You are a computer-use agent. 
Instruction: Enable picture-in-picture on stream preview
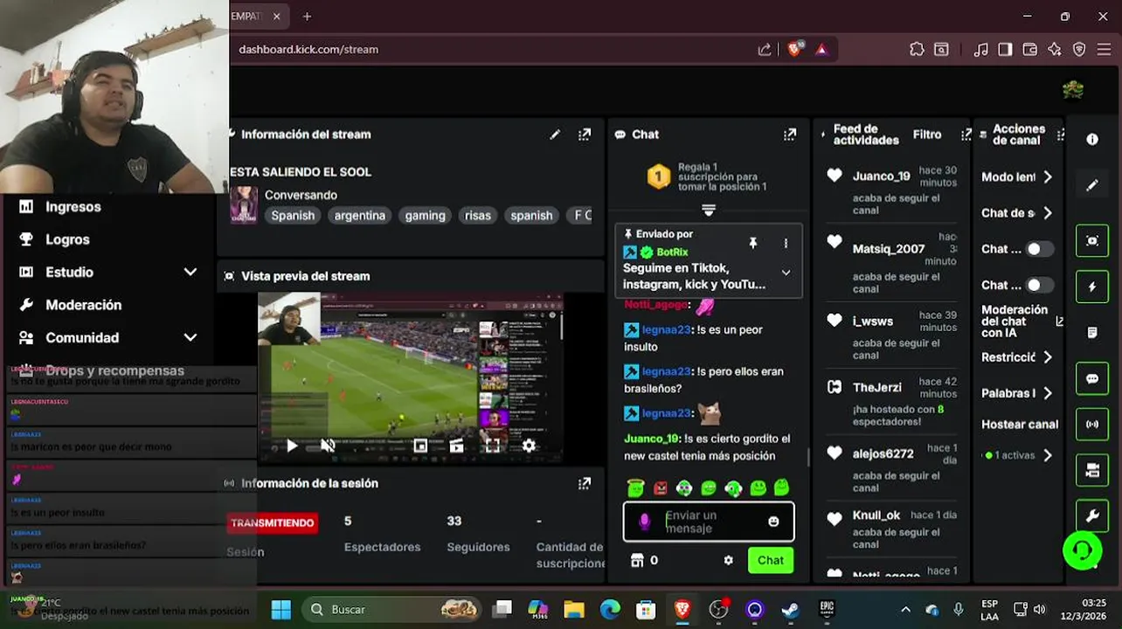(420, 446)
